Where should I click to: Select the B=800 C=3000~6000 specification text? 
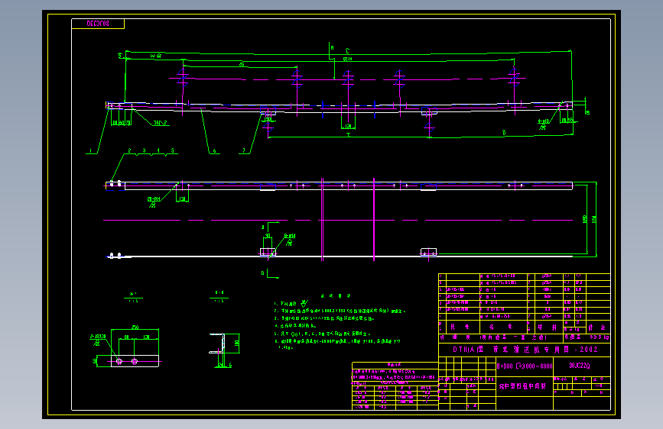click(x=525, y=366)
